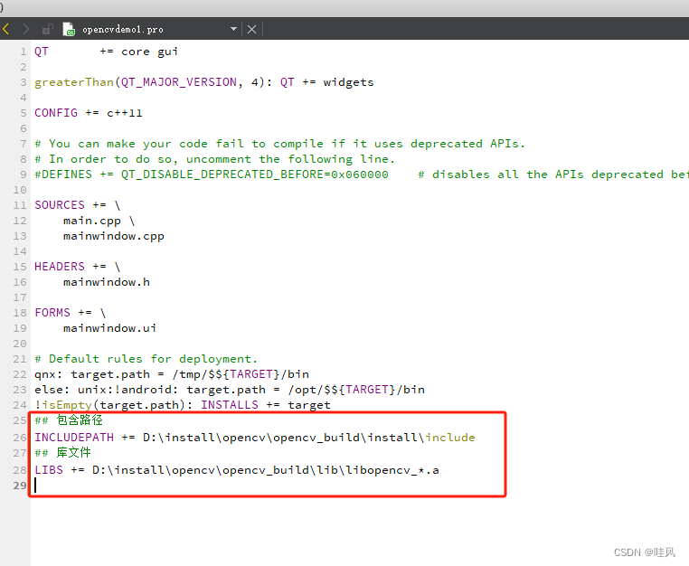Viewport: 689px width, 566px height.
Task: Click '/opt/$${TARGET}/bin' on line 23
Action: 356,390
